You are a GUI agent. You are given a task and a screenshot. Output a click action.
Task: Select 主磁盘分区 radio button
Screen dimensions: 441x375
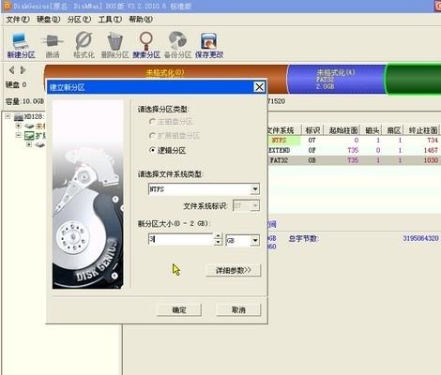click(152, 122)
